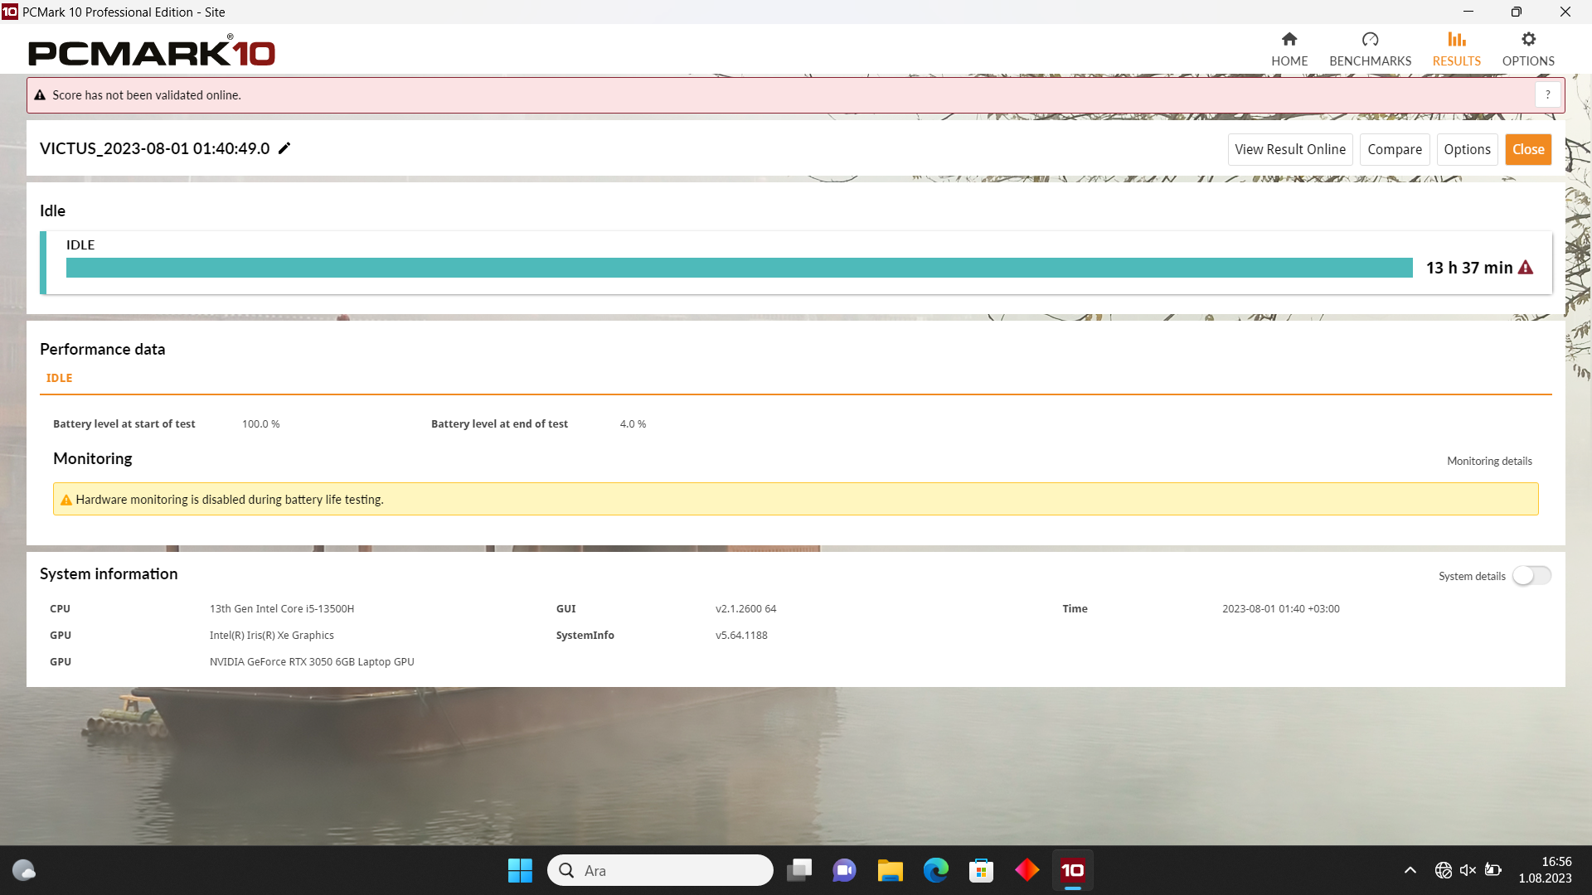This screenshot has height=895, width=1592.
Task: Click the 13 h 37 min result value
Action: 1469,268
